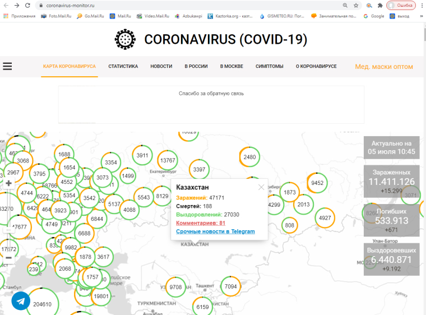The width and height of the screenshot is (426, 315).
Task: Close the Казахстан info popup
Action: [x=261, y=187]
